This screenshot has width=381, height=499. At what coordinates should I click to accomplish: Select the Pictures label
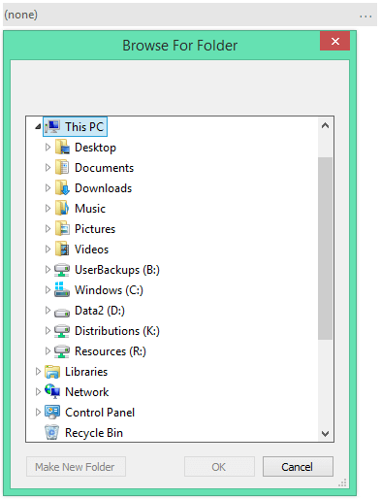click(x=95, y=229)
